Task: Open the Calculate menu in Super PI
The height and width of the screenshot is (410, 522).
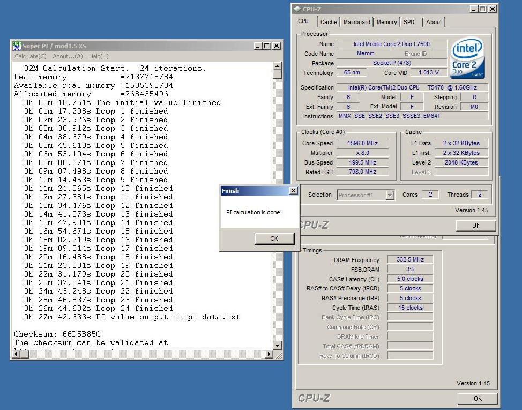Action: pos(31,56)
